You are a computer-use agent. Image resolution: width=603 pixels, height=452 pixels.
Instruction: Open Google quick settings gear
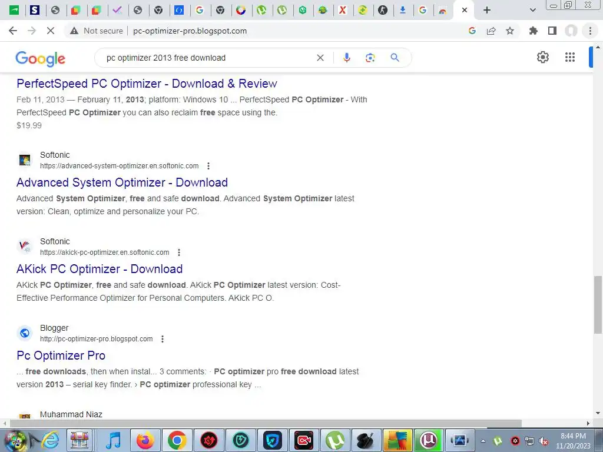point(542,57)
